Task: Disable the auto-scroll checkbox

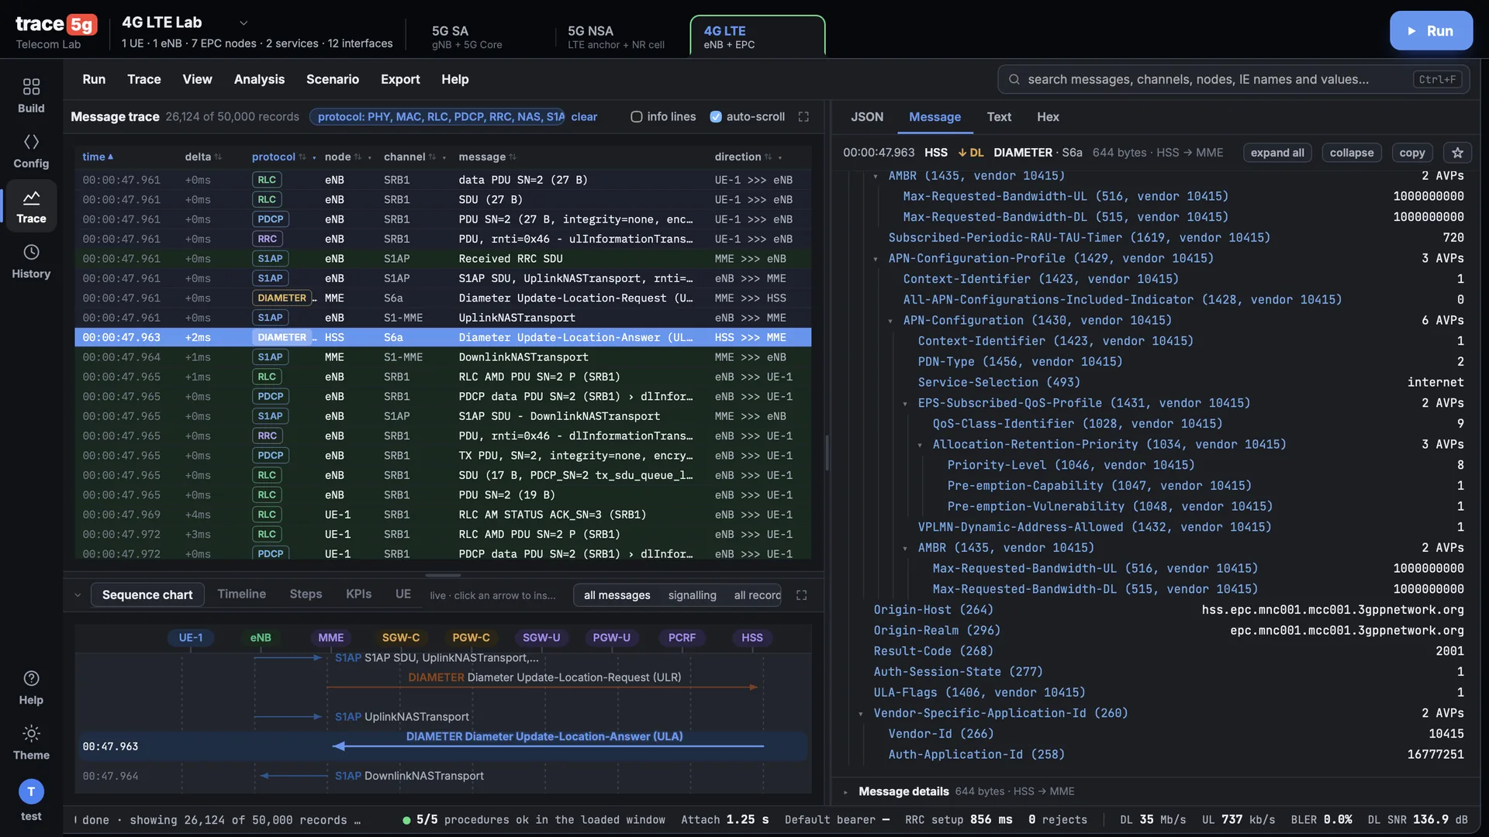Action: (x=716, y=116)
